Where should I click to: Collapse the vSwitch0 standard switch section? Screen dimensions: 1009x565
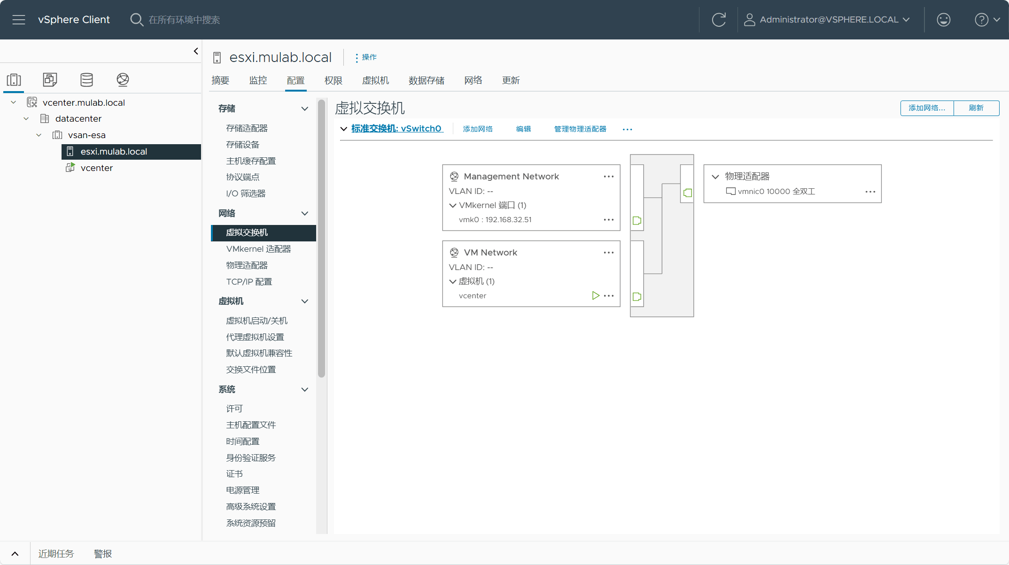(x=344, y=129)
